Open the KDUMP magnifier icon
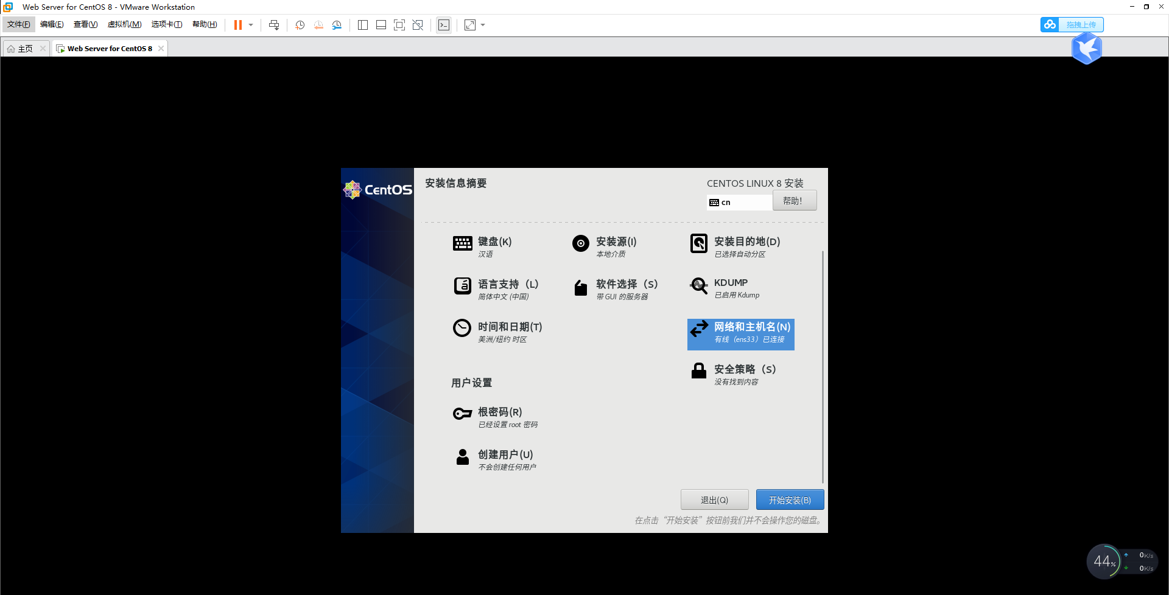Image resolution: width=1169 pixels, height=595 pixels. coord(699,285)
